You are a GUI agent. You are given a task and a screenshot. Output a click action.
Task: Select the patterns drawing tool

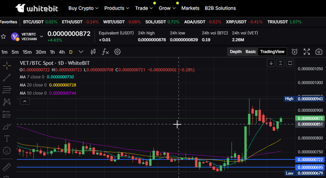[7, 102]
